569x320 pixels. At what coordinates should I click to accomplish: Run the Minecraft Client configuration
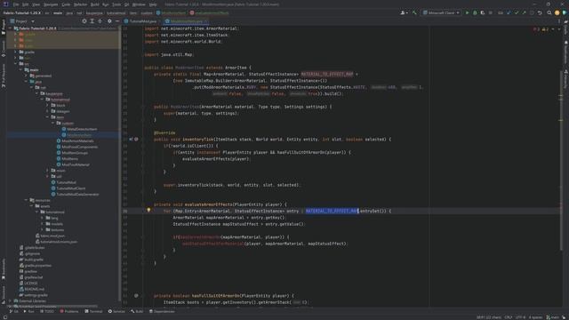(x=467, y=12)
